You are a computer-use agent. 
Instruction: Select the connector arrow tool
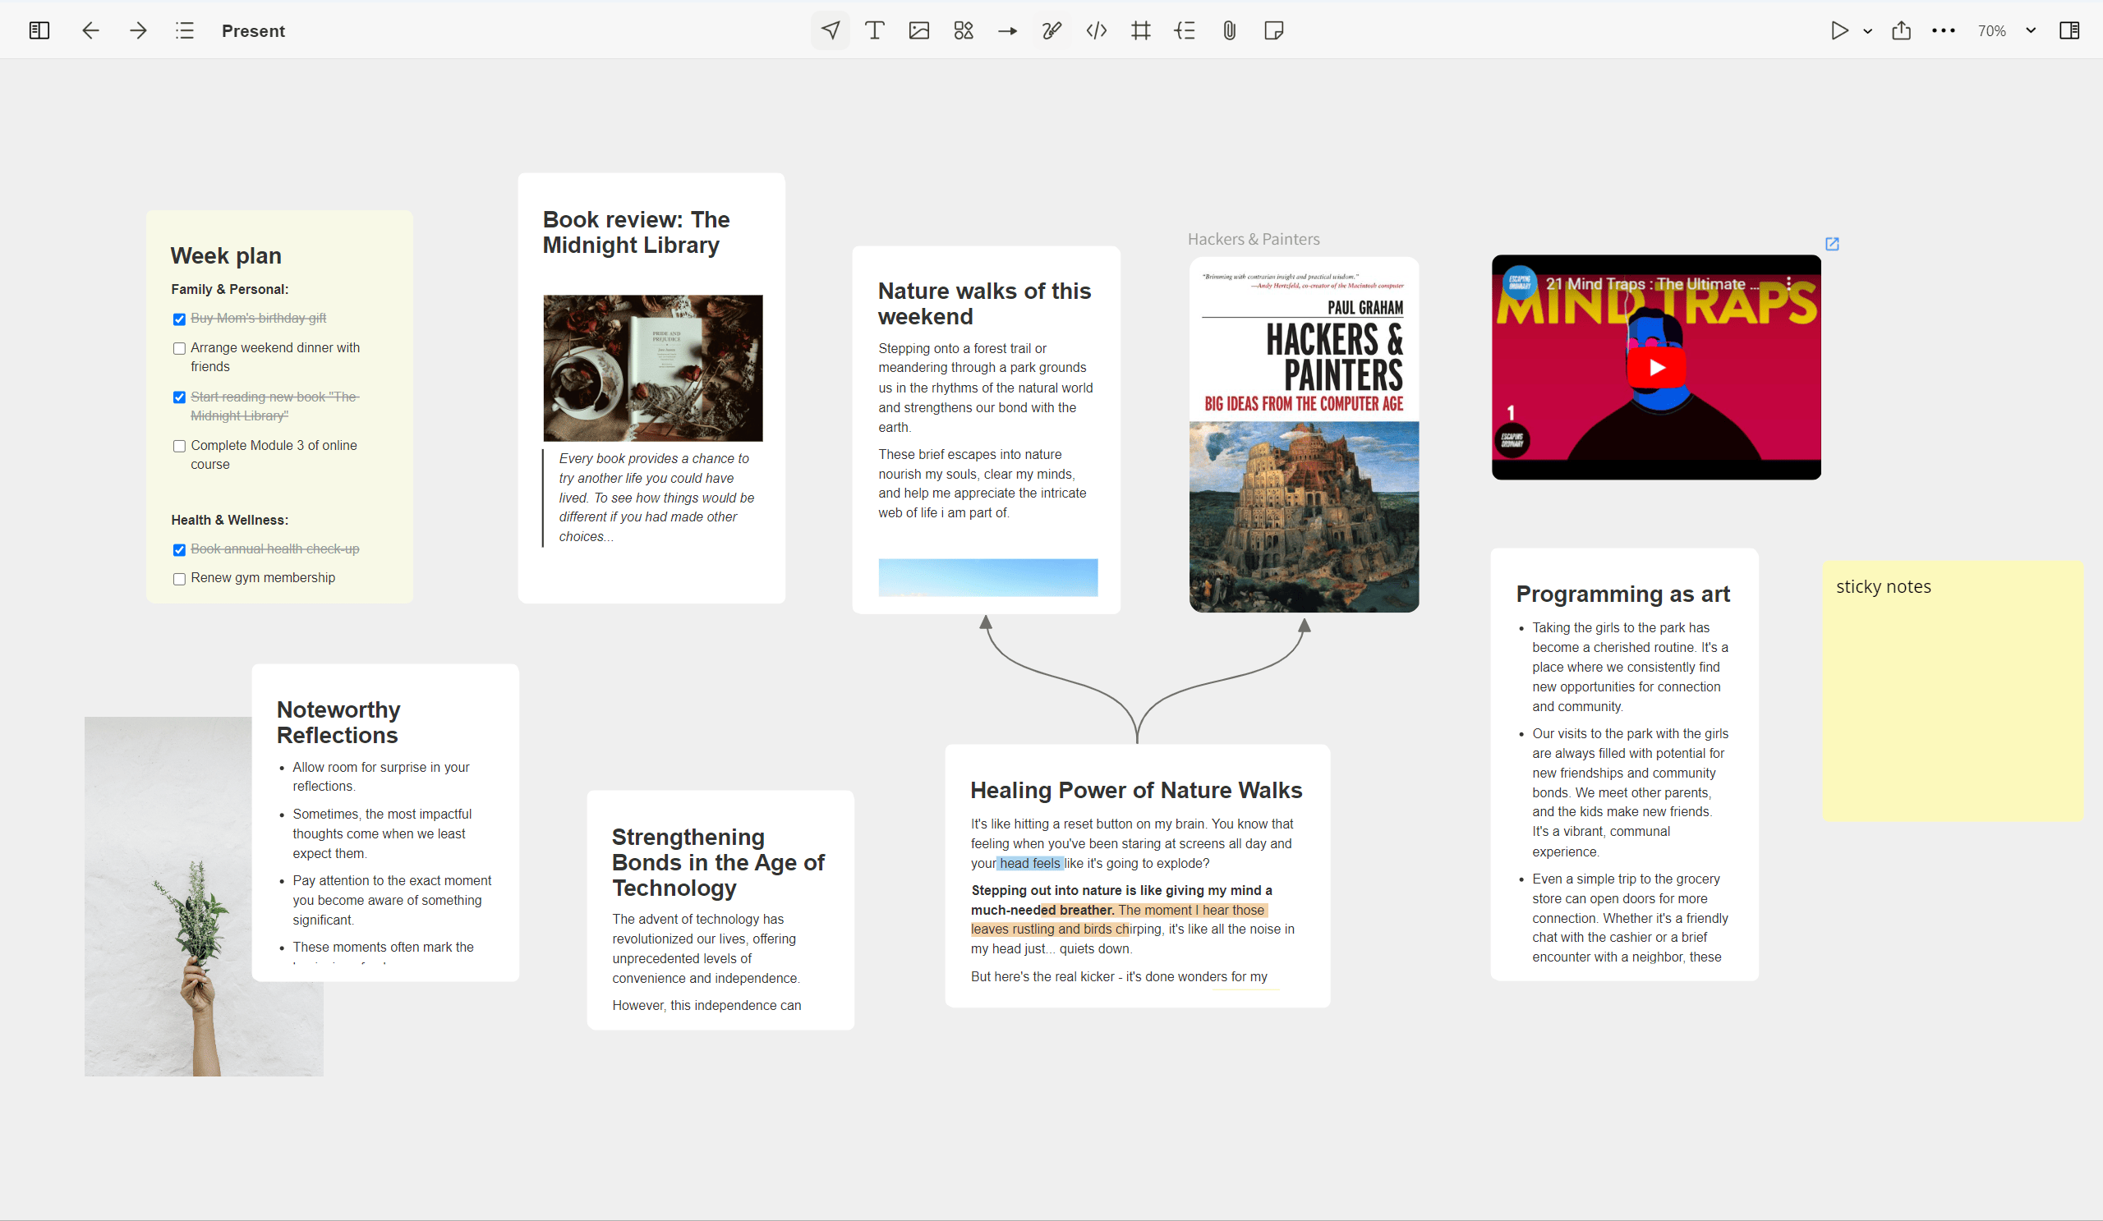[x=1007, y=31]
